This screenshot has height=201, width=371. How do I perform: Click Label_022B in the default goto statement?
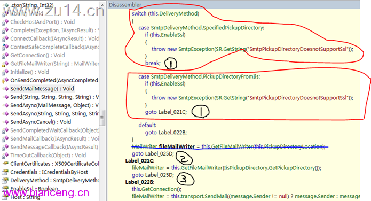[x=172, y=132]
